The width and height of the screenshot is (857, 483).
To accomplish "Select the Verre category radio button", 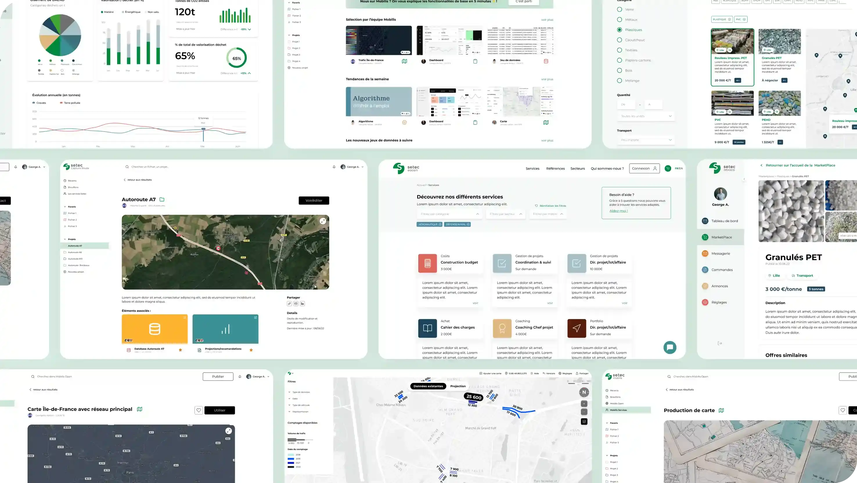I will click(x=620, y=9).
